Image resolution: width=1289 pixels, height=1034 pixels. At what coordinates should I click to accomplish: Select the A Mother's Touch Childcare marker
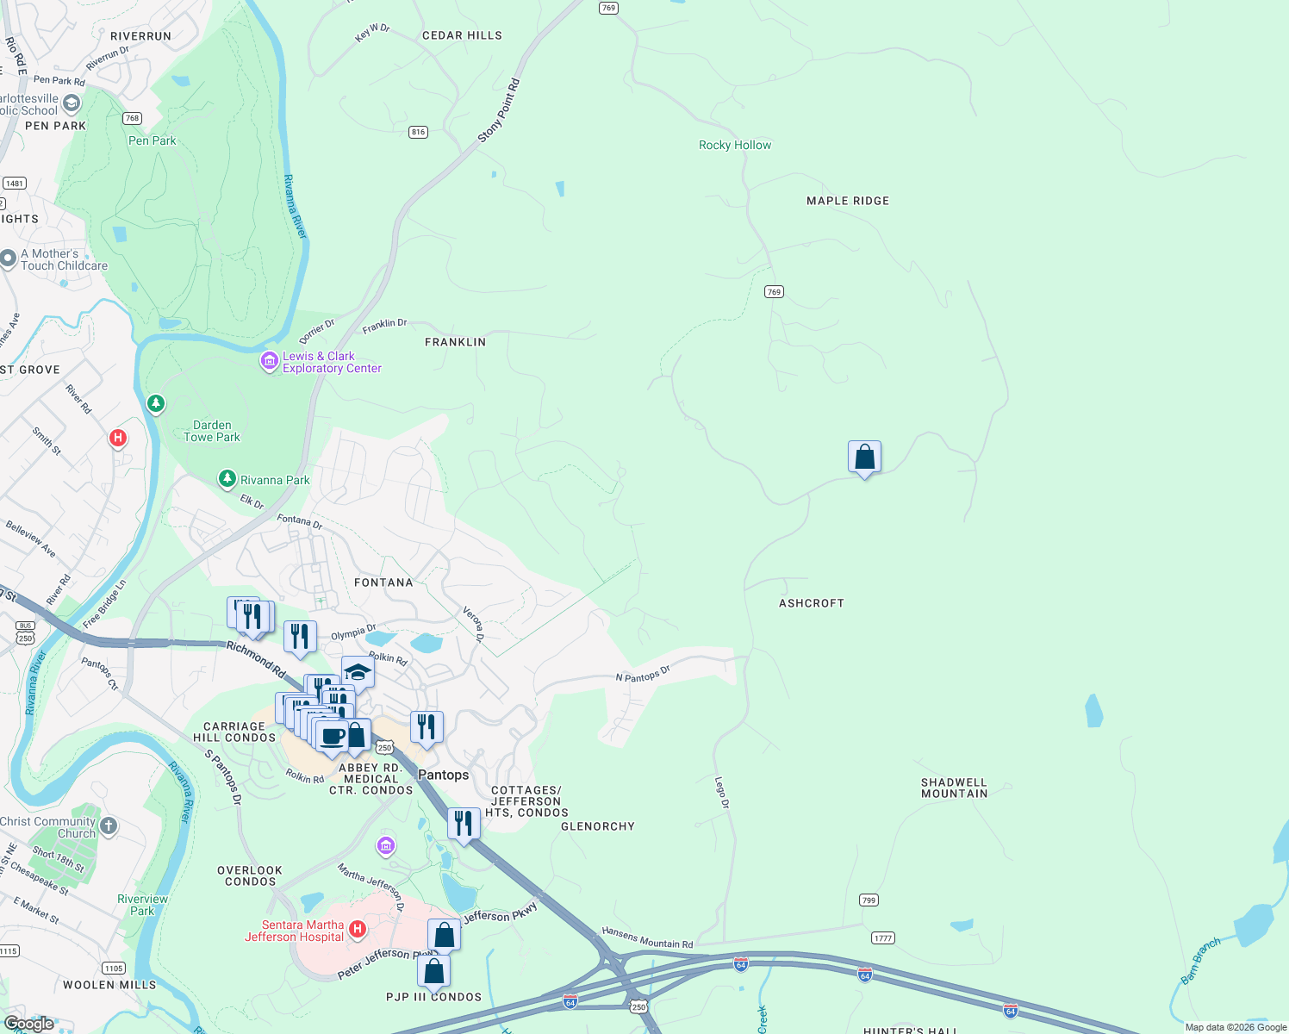click(8, 256)
